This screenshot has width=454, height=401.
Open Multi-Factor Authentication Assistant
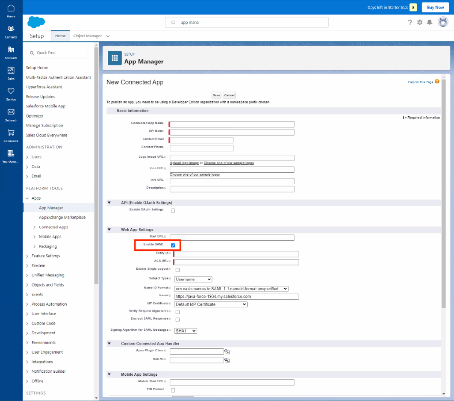(58, 77)
